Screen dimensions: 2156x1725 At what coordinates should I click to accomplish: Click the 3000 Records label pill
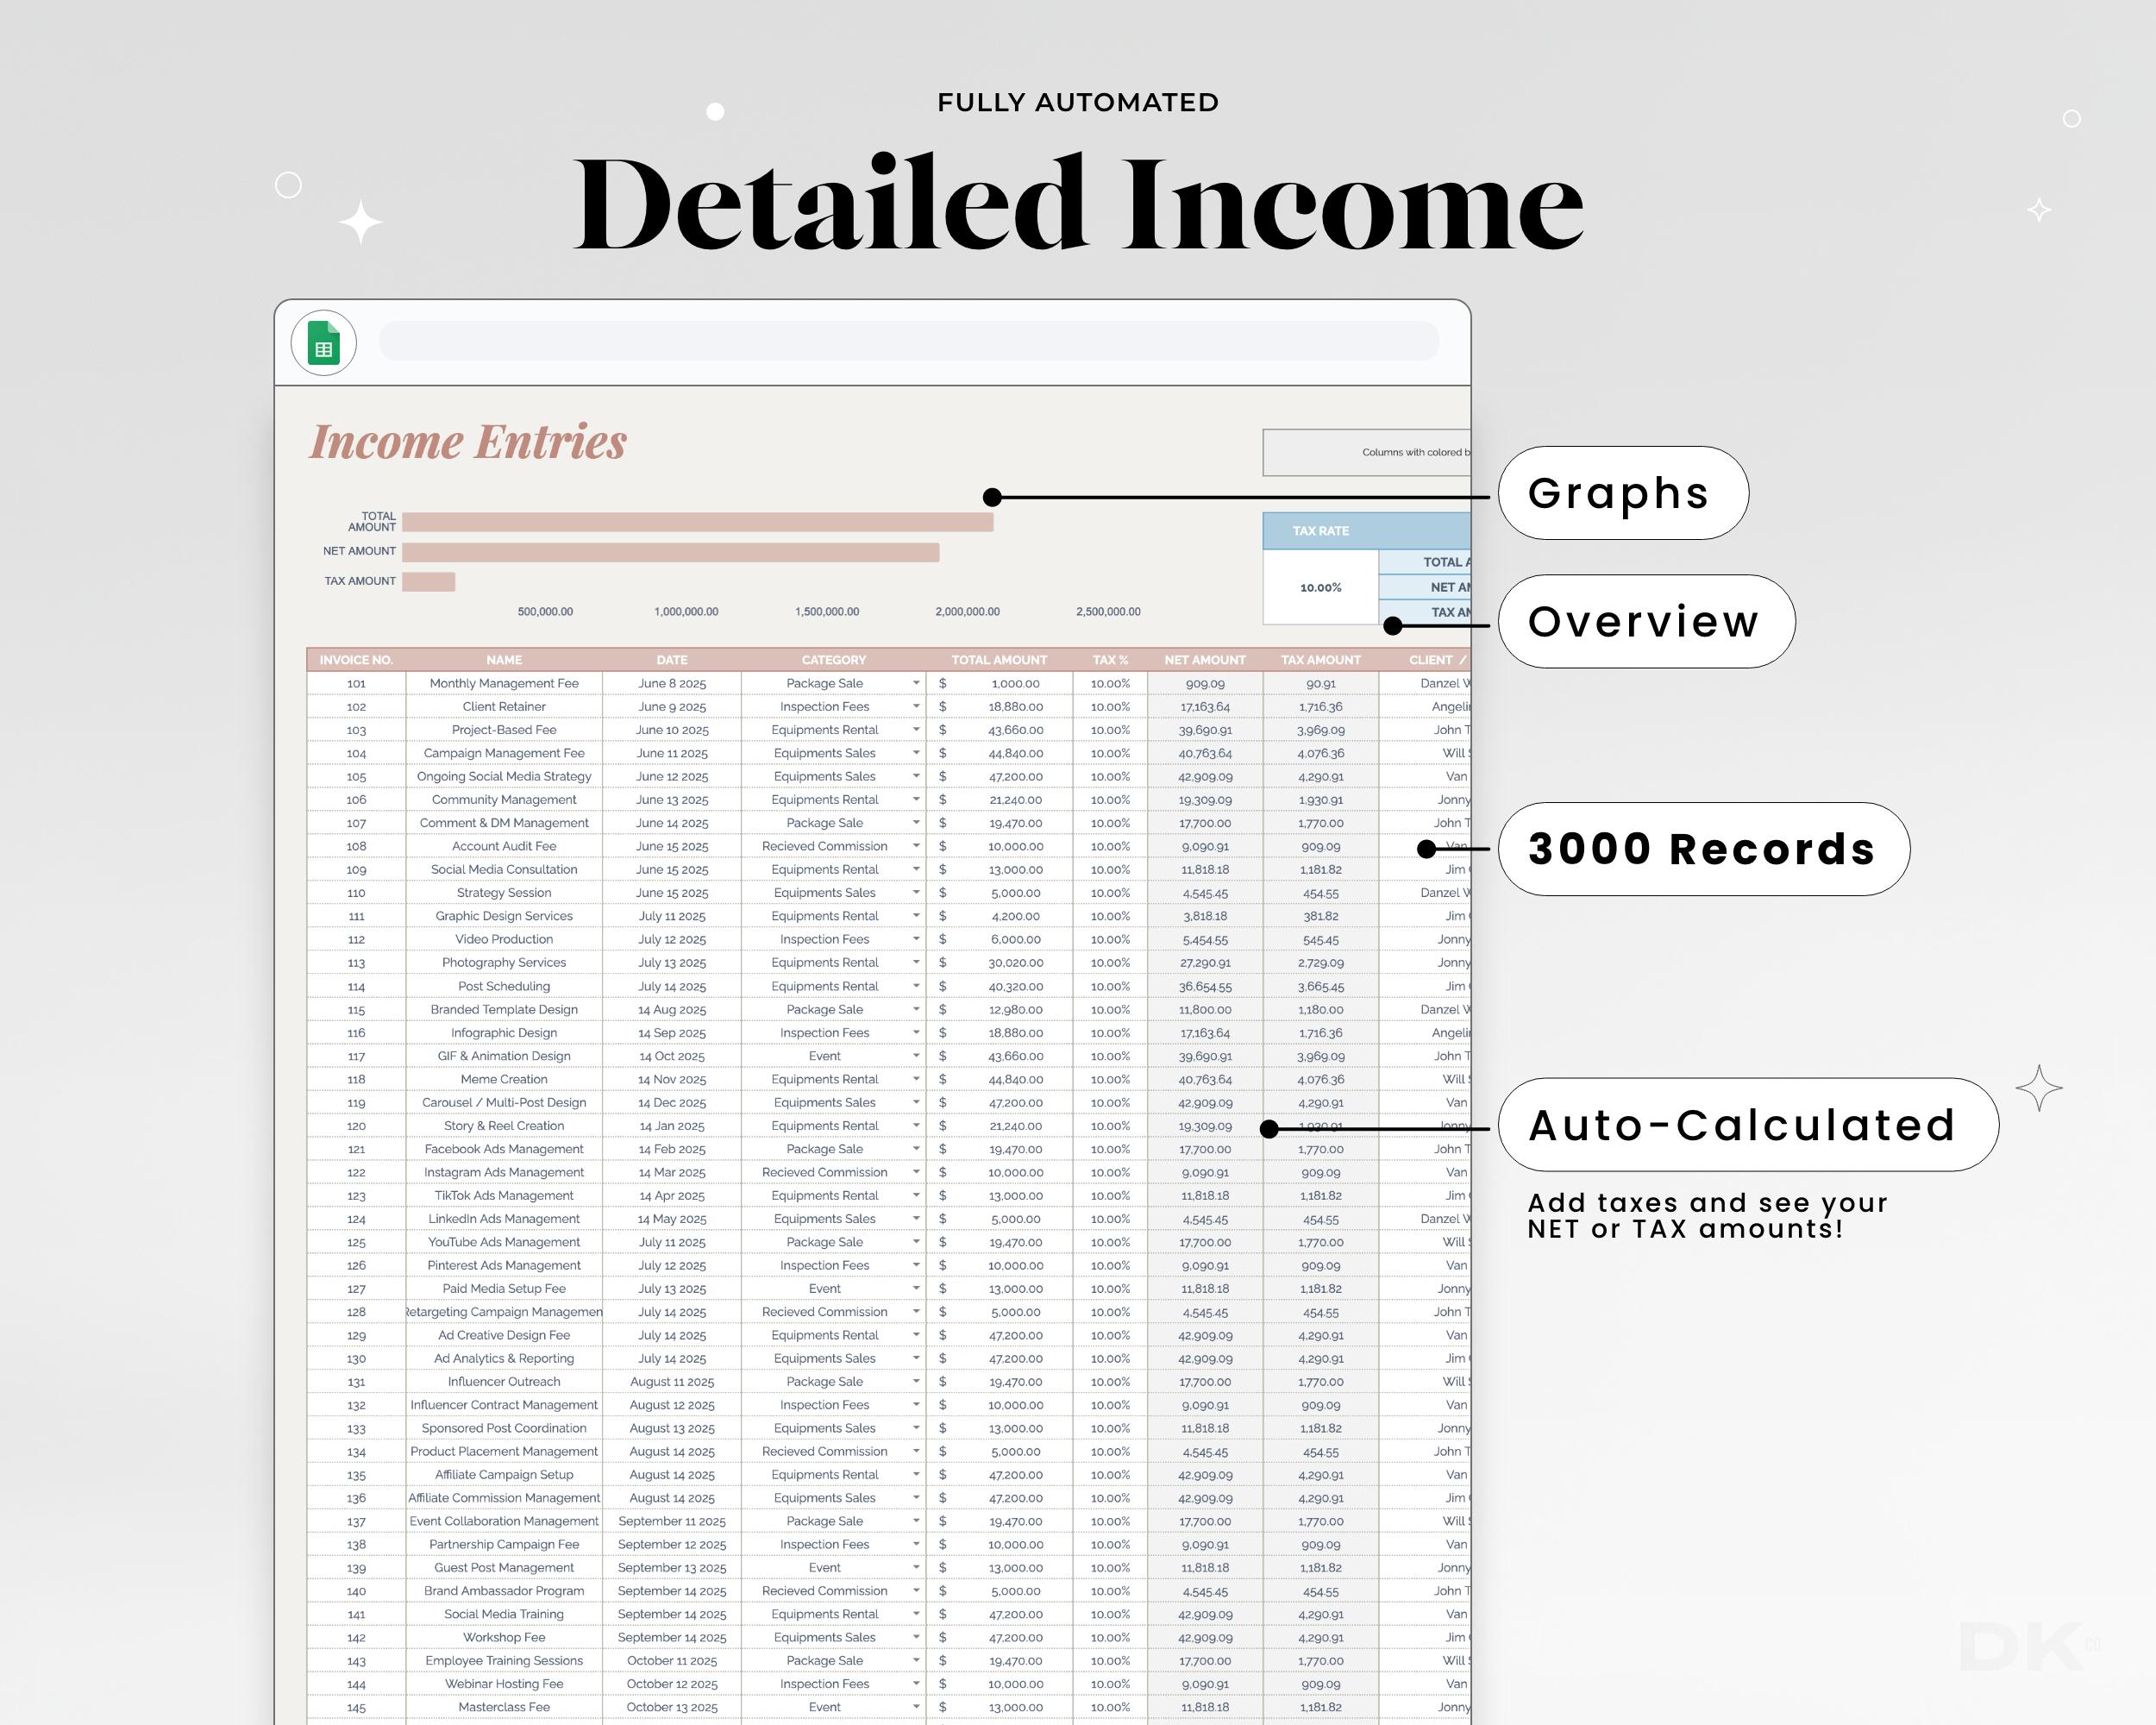click(x=1704, y=849)
